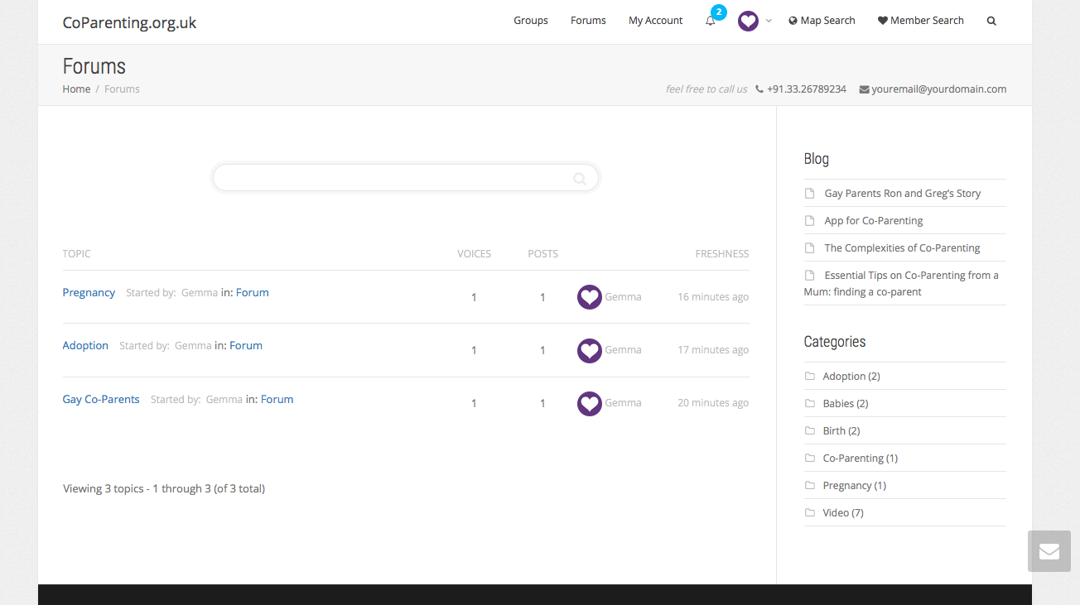Click folder icon beside Co-Parenting category
Screen dimensions: 1080x605
click(810, 458)
